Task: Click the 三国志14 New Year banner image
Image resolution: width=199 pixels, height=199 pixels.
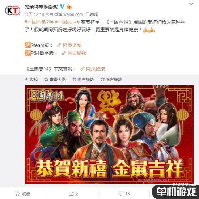Action: pyautogui.click(x=109, y=134)
